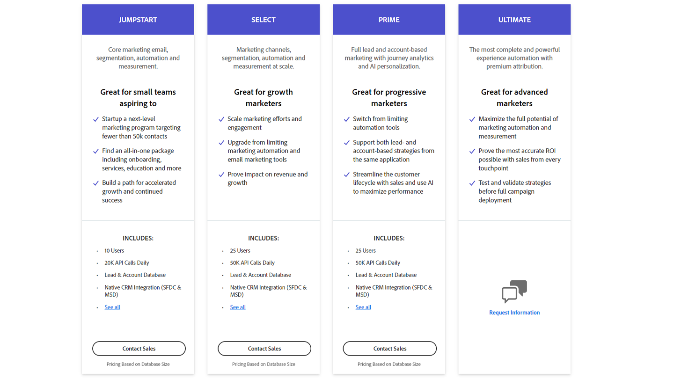Expand the Select plan's 'See all' list
The width and height of the screenshot is (674, 379).
(x=238, y=307)
